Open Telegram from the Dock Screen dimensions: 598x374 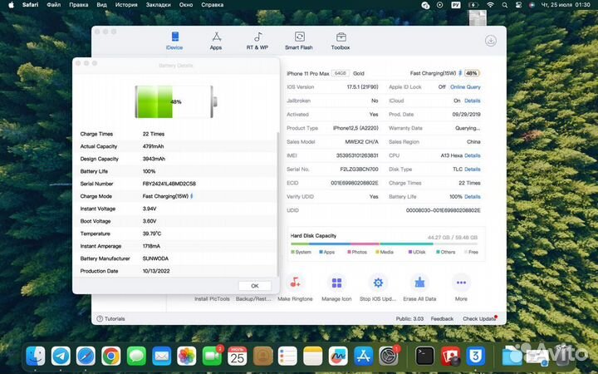pyautogui.click(x=61, y=357)
